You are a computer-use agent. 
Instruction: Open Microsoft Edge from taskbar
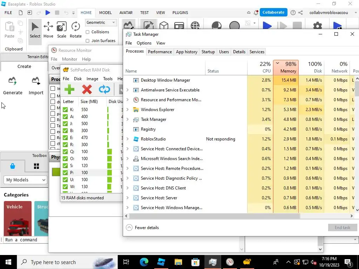pyautogui.click(x=144, y=262)
